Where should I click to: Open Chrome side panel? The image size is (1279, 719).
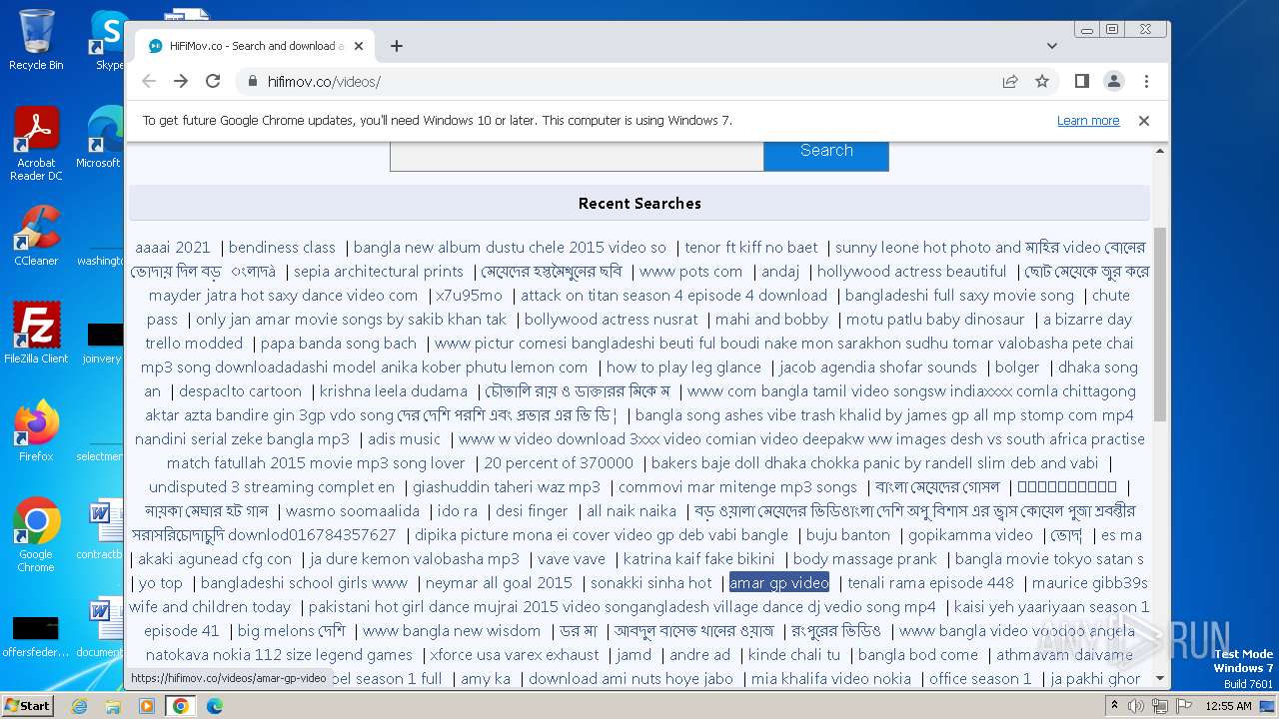1082,81
